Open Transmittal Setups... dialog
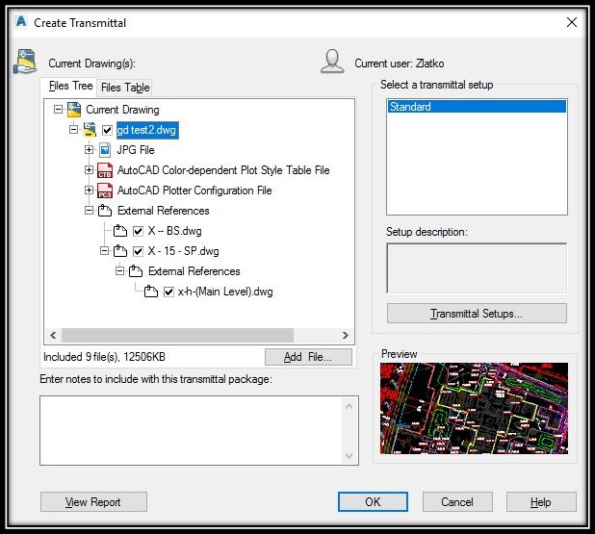The height and width of the screenshot is (534, 595). (x=477, y=314)
